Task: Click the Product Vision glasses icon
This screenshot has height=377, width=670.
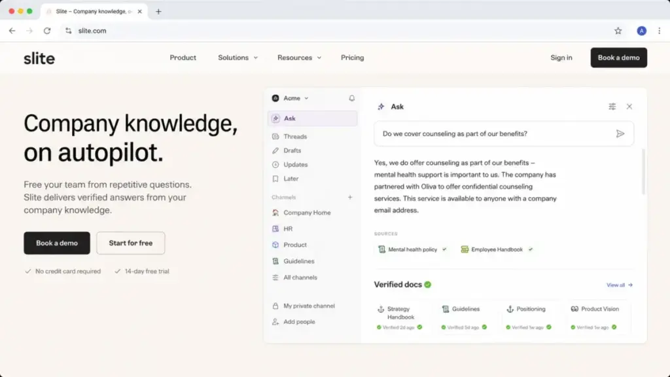Action: point(574,309)
